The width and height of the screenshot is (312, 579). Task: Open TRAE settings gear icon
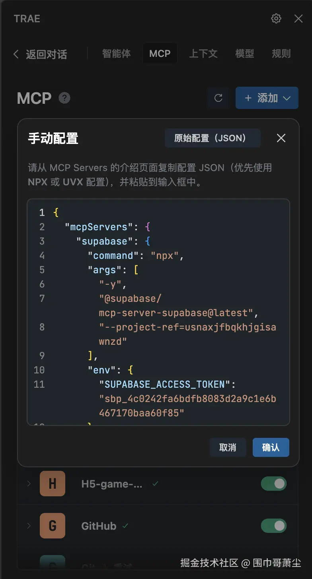[276, 19]
